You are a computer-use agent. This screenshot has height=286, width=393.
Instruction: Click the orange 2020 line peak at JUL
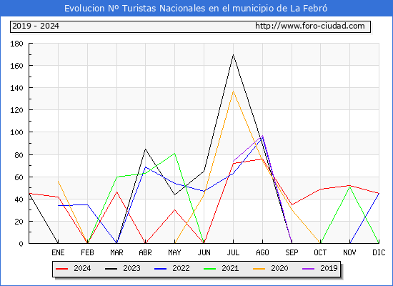tap(234, 92)
